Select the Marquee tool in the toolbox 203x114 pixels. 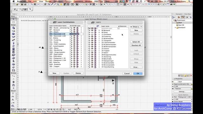click(x=13, y=22)
